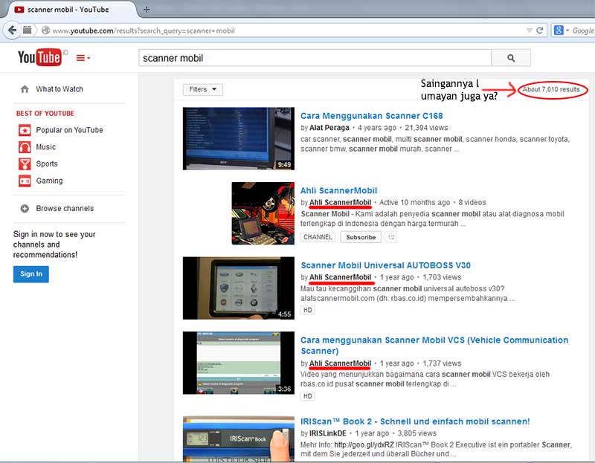The image size is (595, 463).
Task: Open the Music category
Action: point(46,147)
